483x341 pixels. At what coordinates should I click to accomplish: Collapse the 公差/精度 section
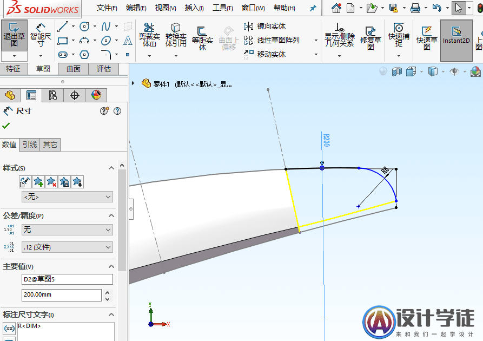point(111,215)
